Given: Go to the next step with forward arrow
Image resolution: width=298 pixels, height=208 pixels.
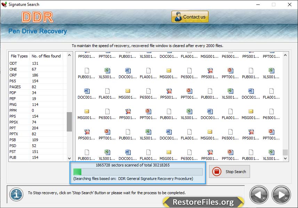Looking at the screenshot, I should [x=281, y=195].
